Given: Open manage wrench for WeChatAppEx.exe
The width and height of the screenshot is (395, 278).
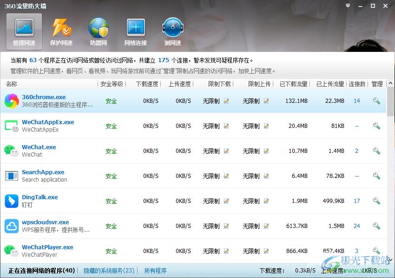Looking at the screenshot, I should [376, 126].
